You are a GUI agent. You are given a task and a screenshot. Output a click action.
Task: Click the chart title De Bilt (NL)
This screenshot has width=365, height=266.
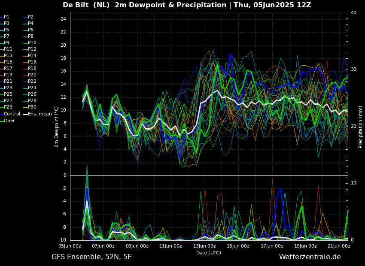86,5
